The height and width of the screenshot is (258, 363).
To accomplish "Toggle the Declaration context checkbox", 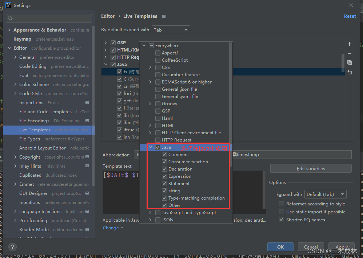I will [164, 169].
